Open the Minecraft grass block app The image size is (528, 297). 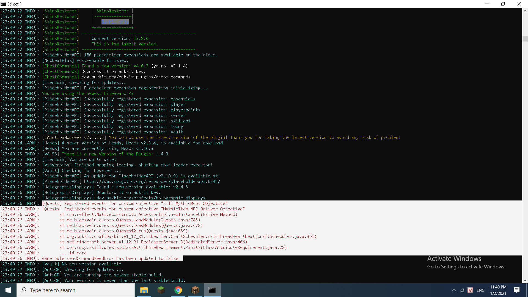pyautogui.click(x=161, y=290)
